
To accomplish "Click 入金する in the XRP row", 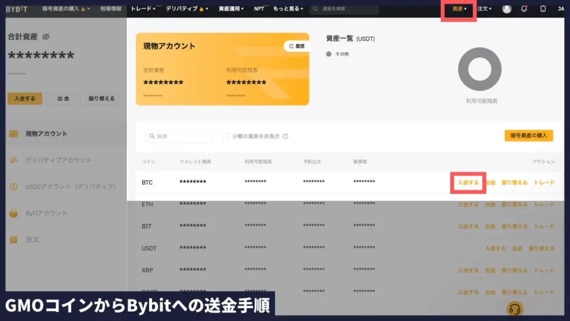I will (x=468, y=270).
